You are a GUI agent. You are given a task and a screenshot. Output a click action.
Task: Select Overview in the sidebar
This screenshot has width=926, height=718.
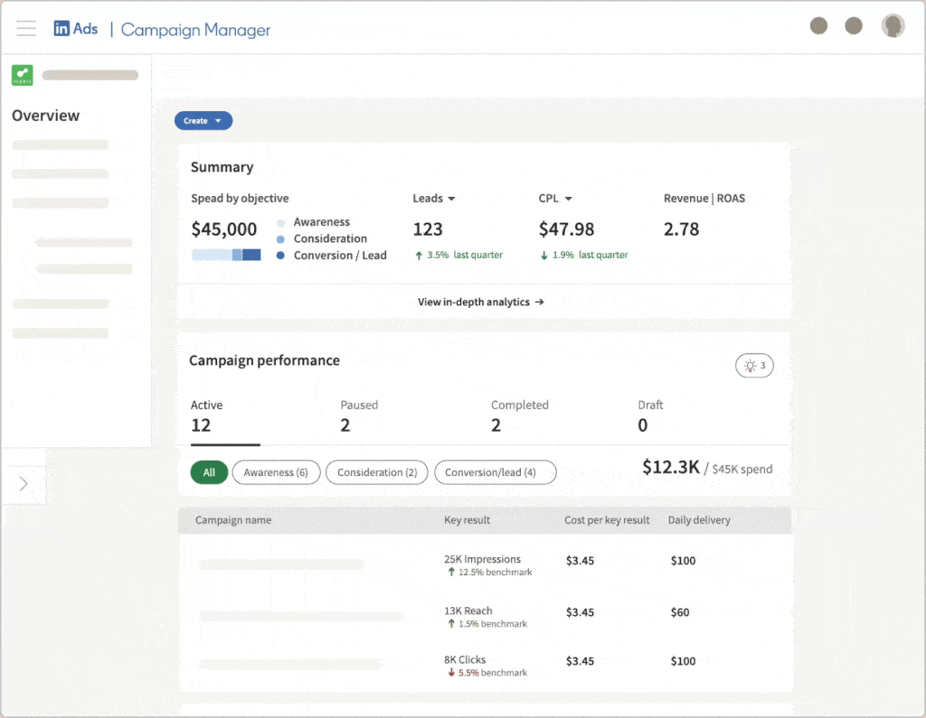(45, 116)
